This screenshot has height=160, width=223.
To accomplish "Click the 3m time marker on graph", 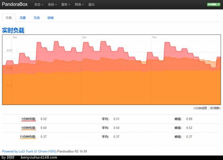I will pos(15,37).
